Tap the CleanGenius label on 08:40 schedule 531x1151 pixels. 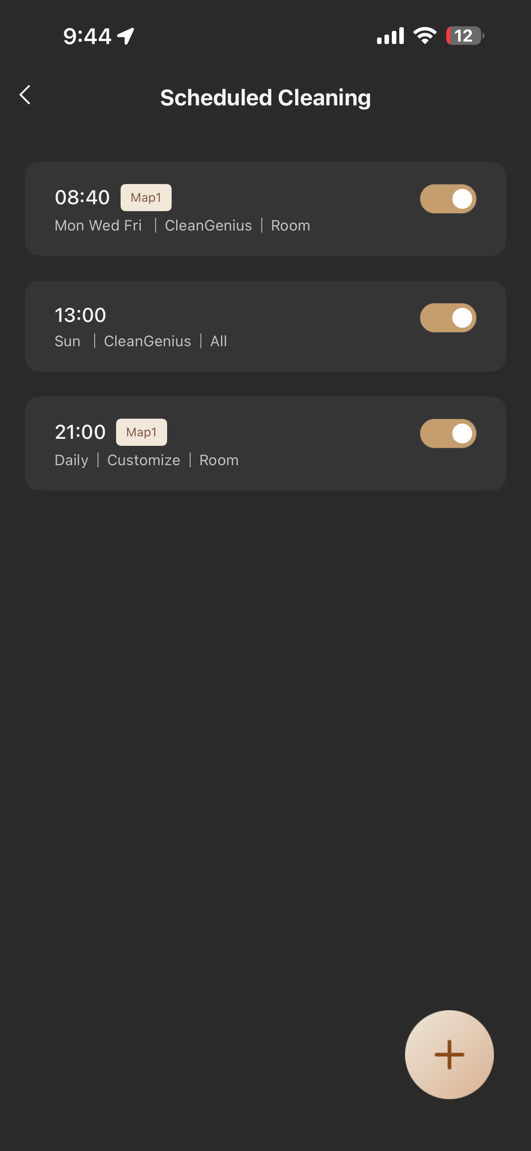[x=208, y=226]
